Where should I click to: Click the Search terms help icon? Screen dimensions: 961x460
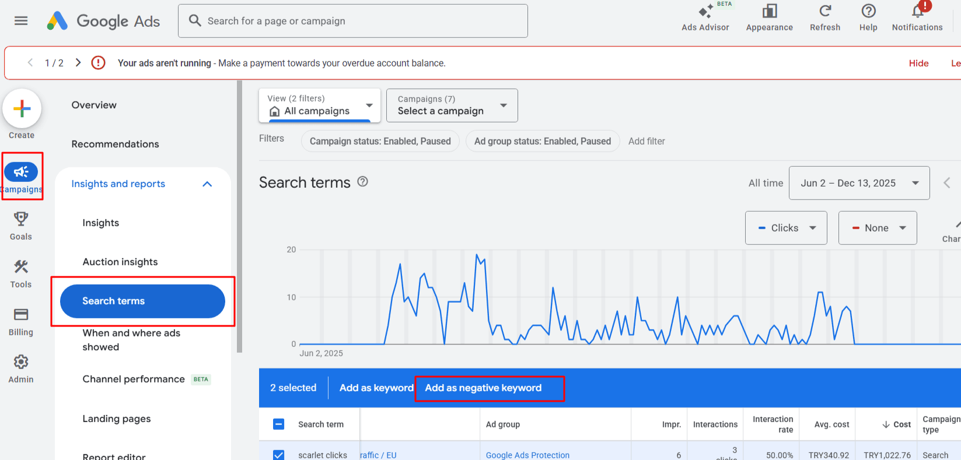pyautogui.click(x=362, y=181)
